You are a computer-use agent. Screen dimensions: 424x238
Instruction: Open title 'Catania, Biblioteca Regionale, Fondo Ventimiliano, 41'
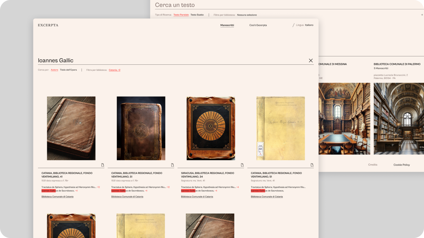tap(67, 175)
